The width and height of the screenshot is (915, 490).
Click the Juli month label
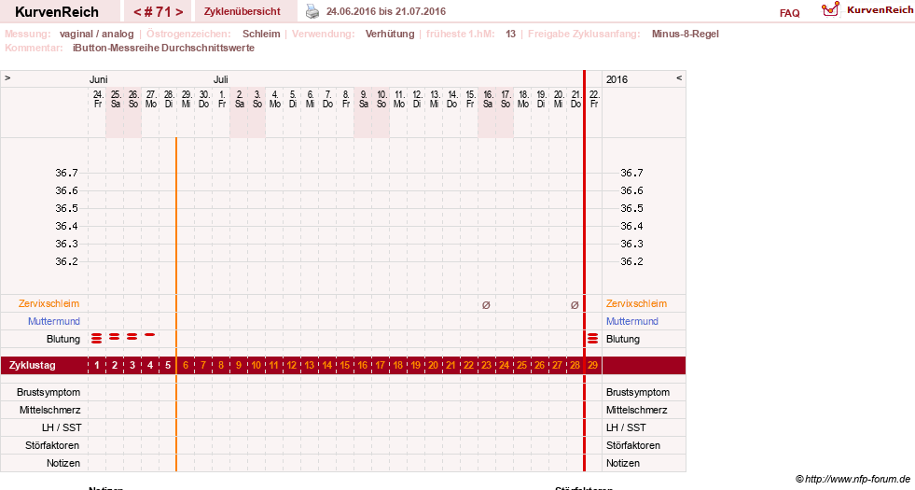click(x=220, y=79)
